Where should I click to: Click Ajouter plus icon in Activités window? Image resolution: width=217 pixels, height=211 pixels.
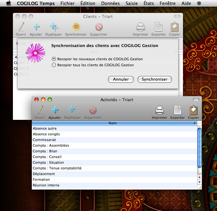[x=55, y=110]
